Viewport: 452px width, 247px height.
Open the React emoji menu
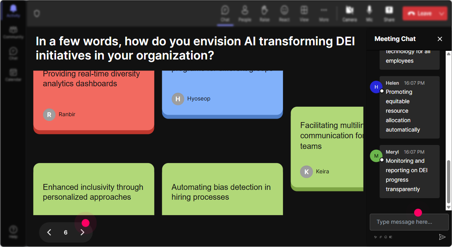(x=284, y=13)
